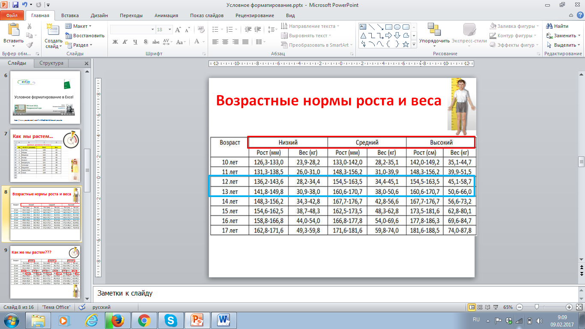Click the notes field Заметки к слайду

[335, 294]
